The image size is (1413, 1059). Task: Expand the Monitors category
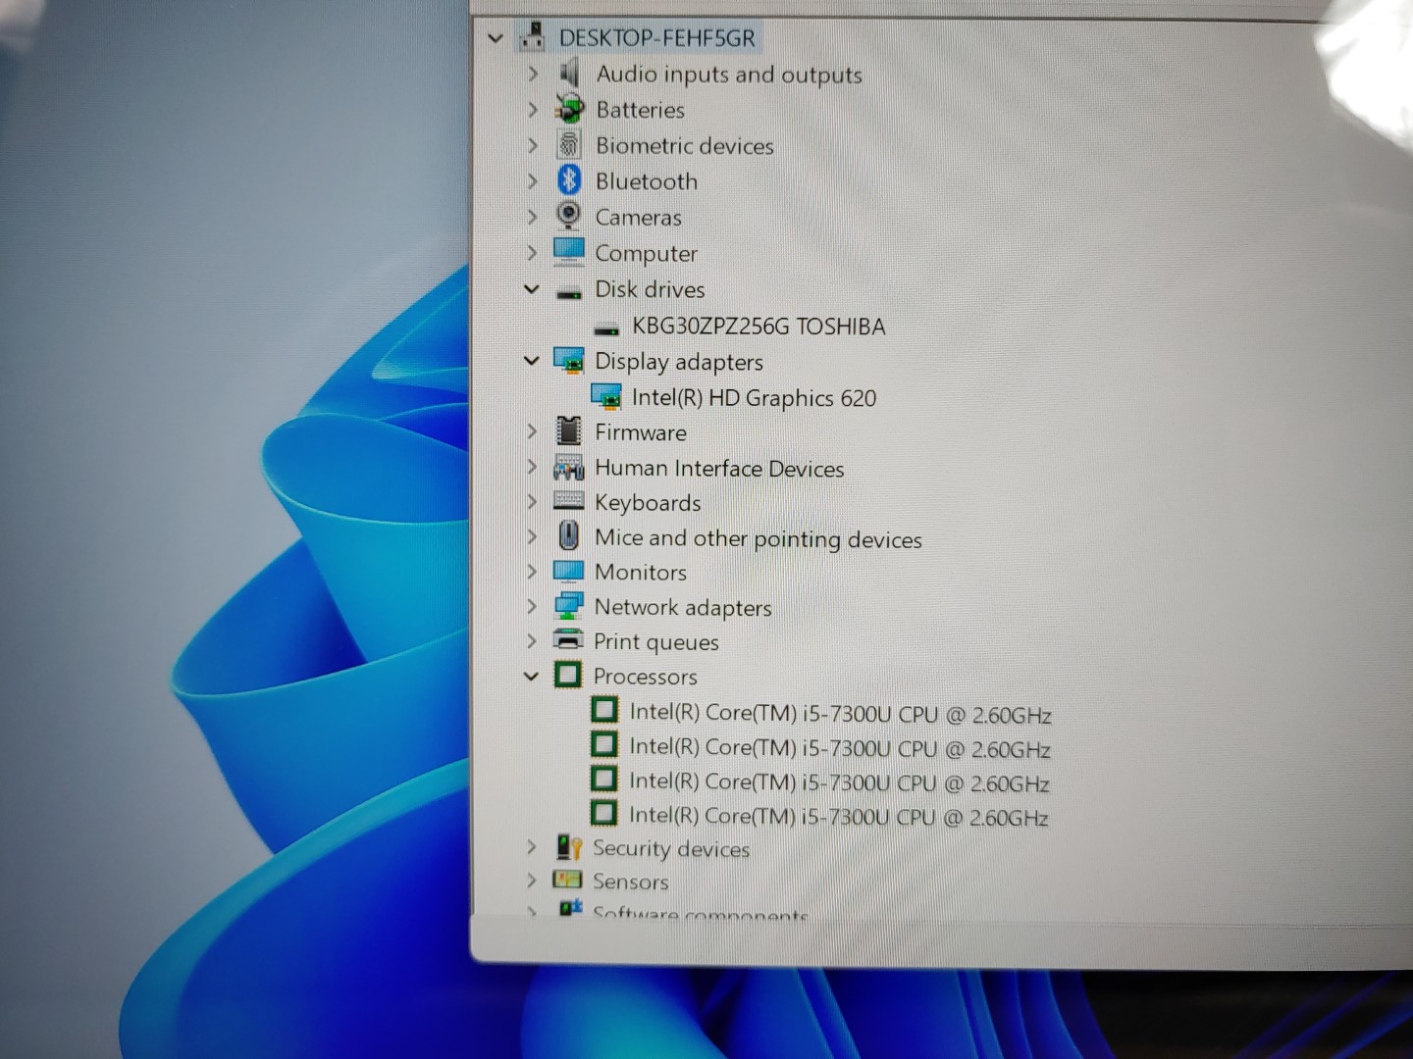(x=532, y=572)
